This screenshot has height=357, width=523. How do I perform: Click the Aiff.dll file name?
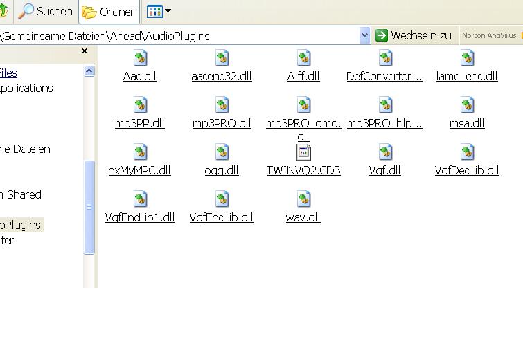point(303,77)
